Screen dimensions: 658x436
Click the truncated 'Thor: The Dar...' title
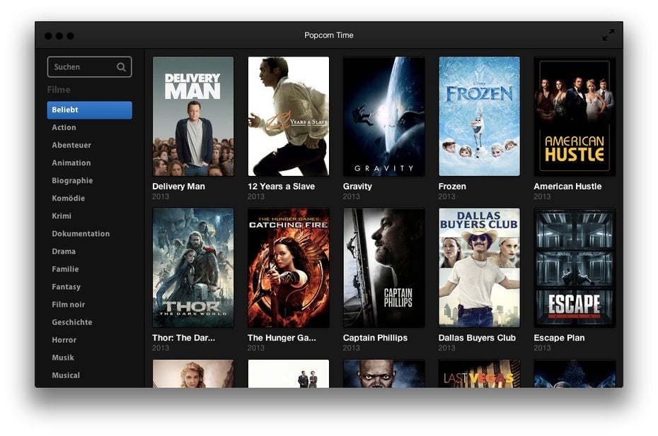click(x=184, y=338)
